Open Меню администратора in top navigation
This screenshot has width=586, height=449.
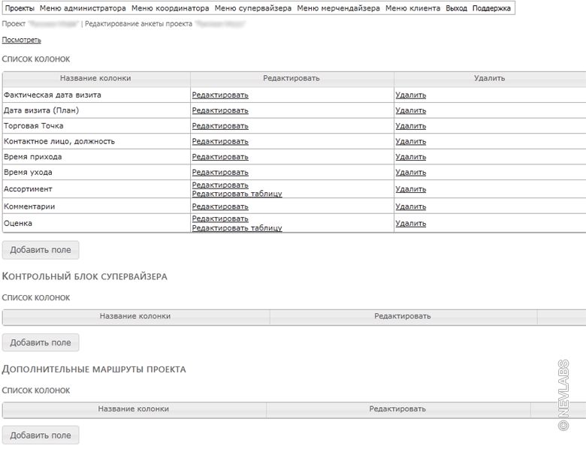[x=83, y=8]
